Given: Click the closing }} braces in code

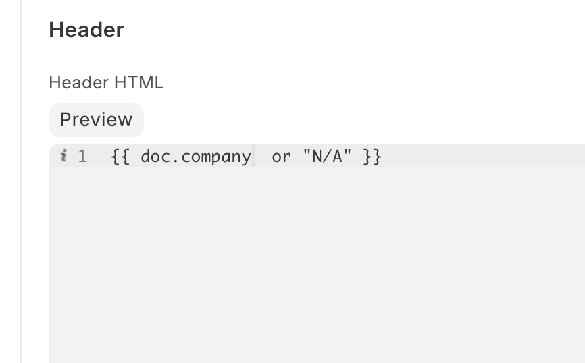Looking at the screenshot, I should click(372, 157).
